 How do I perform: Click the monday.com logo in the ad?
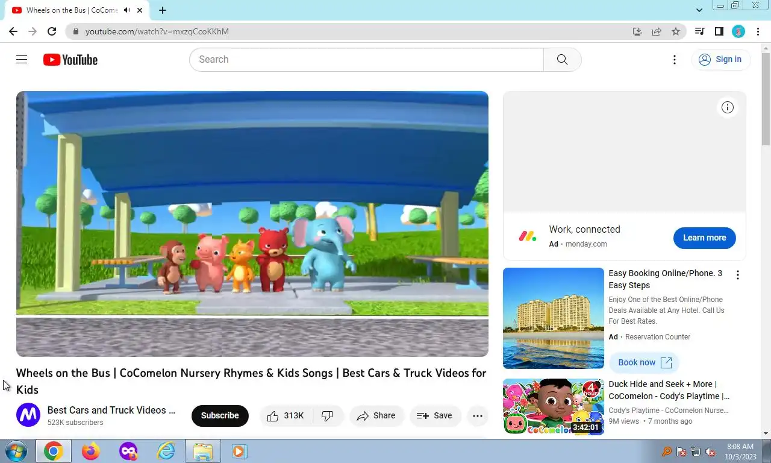click(528, 236)
